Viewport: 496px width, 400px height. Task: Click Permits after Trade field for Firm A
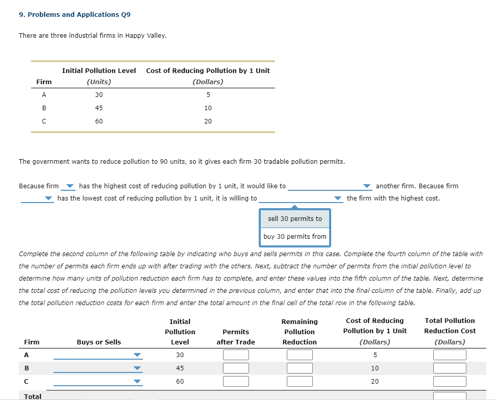pyautogui.click(x=236, y=355)
